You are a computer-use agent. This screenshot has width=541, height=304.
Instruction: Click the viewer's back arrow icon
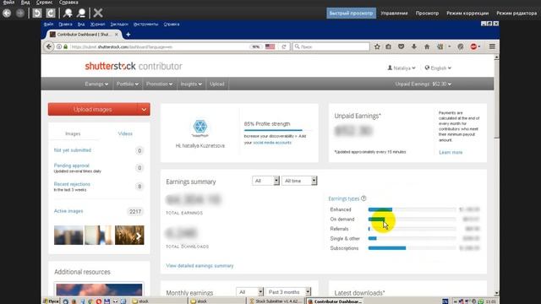[7, 14]
